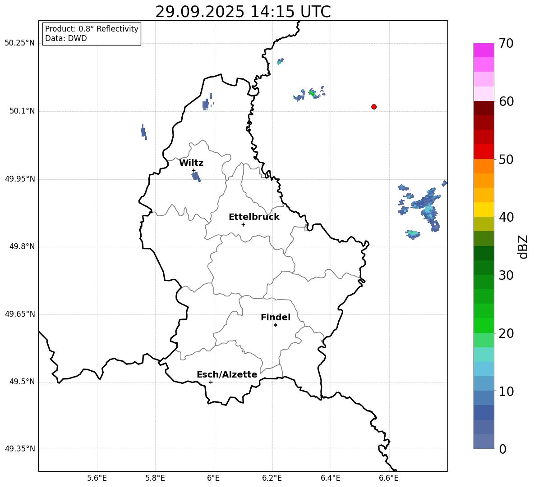The height and width of the screenshot is (487, 534).
Task: Click the 5.6°E longitude label
Action: tap(97, 478)
